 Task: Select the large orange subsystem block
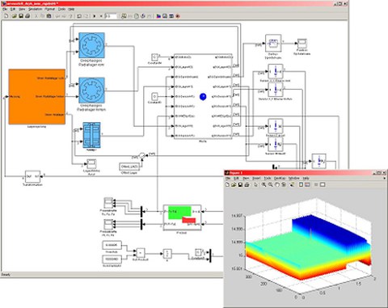pos(37,97)
